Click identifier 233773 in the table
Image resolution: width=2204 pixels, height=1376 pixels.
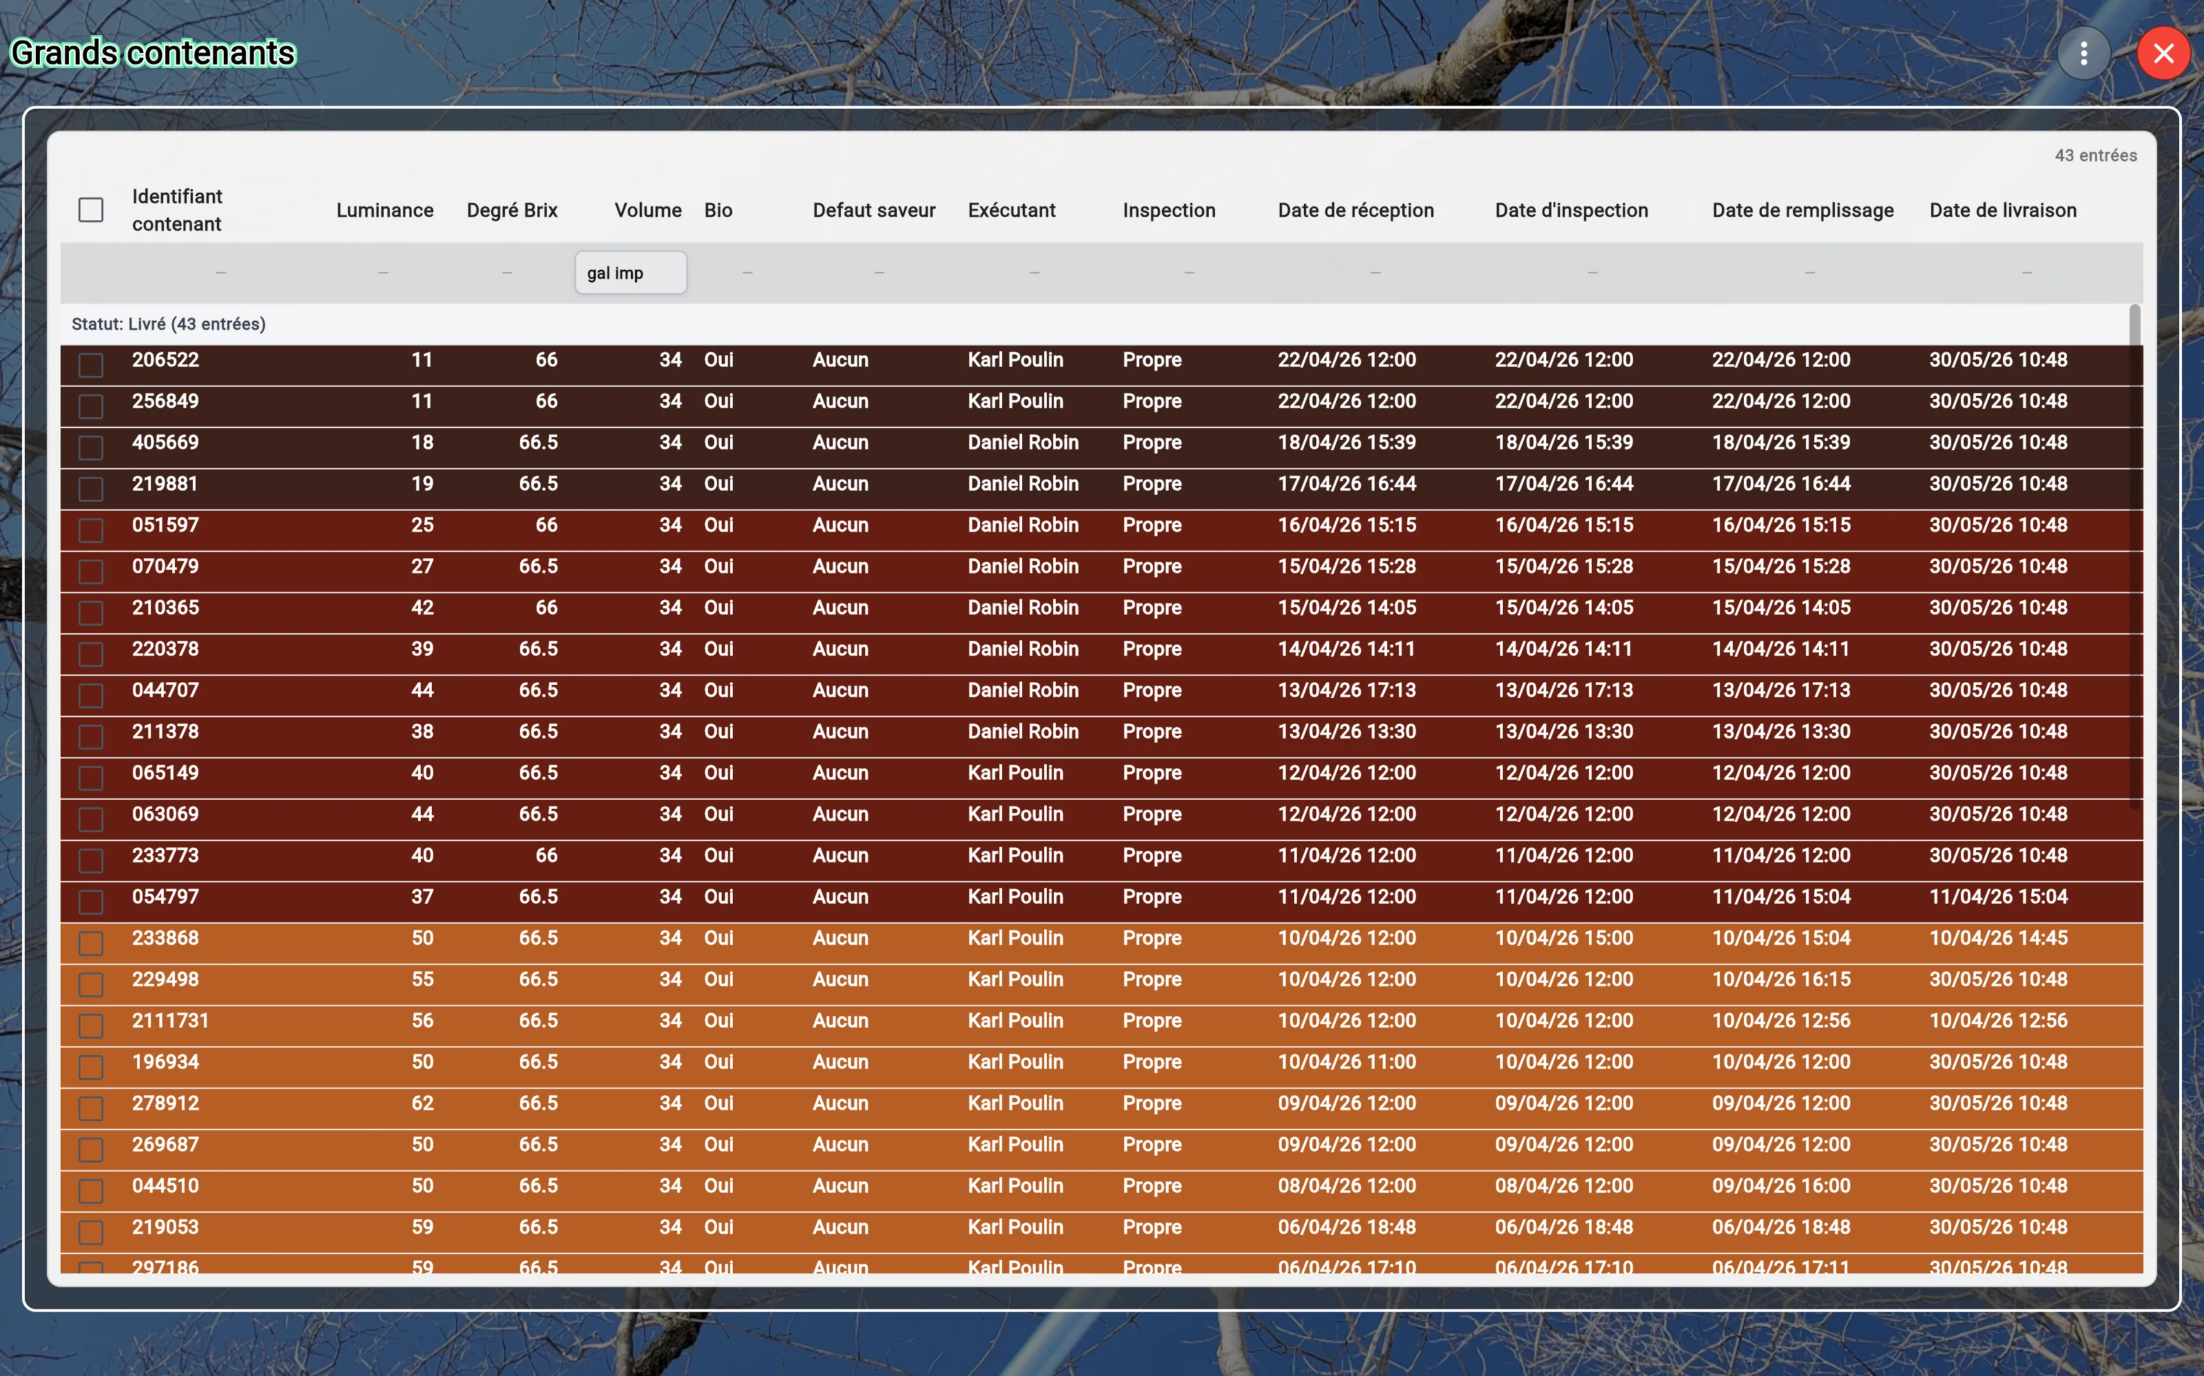coord(165,856)
